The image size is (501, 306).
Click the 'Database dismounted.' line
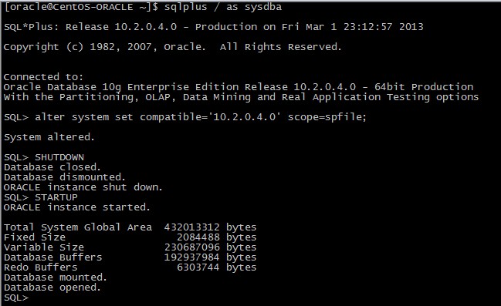(x=65, y=177)
